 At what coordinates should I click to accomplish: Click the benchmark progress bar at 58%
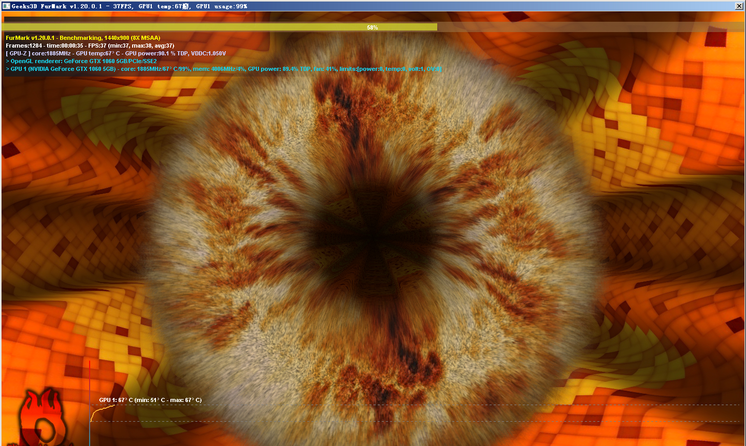click(373, 27)
